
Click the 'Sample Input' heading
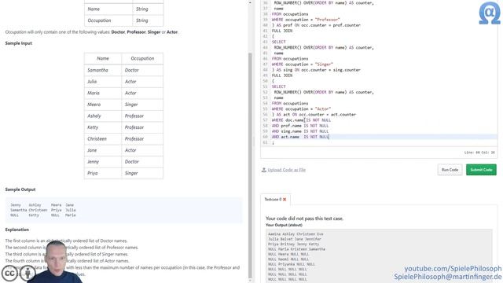pos(19,43)
